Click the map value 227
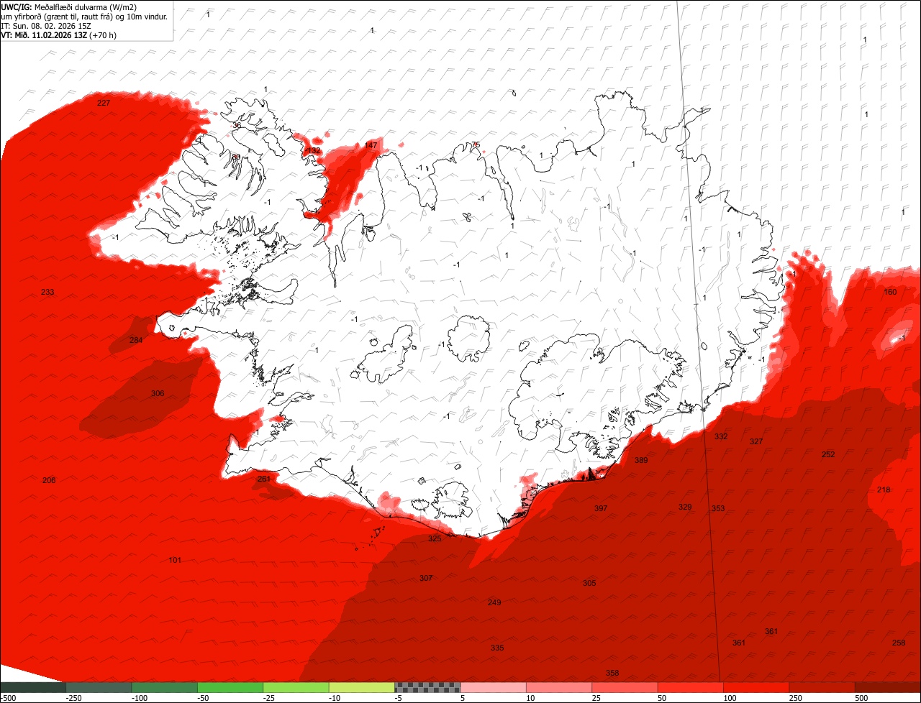This screenshot has width=921, height=703. click(104, 103)
